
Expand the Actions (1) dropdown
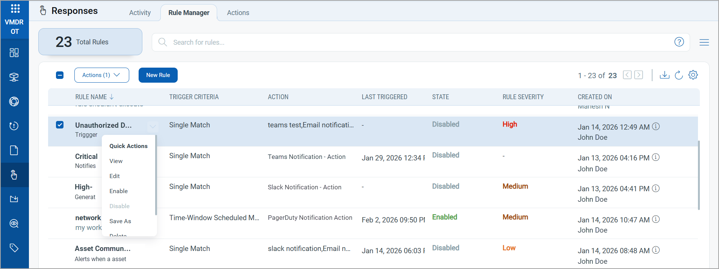[101, 75]
